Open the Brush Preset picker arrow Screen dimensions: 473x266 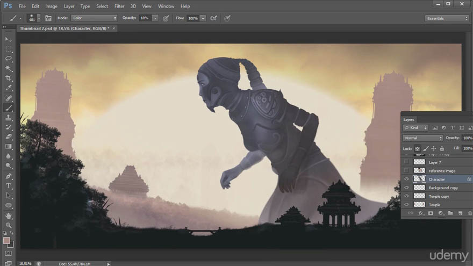click(39, 18)
